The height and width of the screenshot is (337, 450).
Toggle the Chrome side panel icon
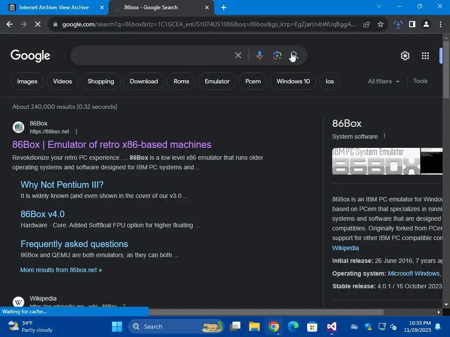(x=412, y=25)
